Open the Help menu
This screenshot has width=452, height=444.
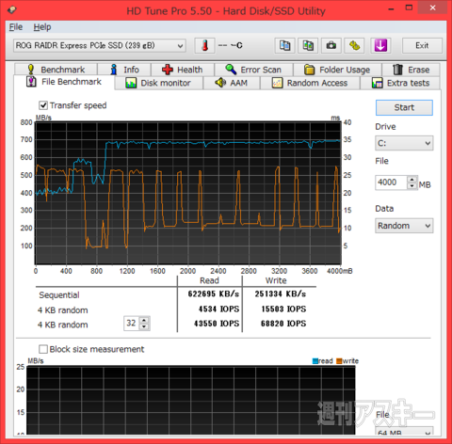tap(42, 27)
